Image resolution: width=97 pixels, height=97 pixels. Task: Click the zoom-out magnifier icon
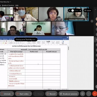click(x=70, y=11)
